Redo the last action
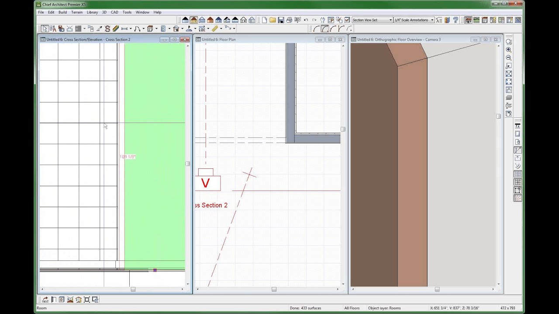 tap(314, 20)
